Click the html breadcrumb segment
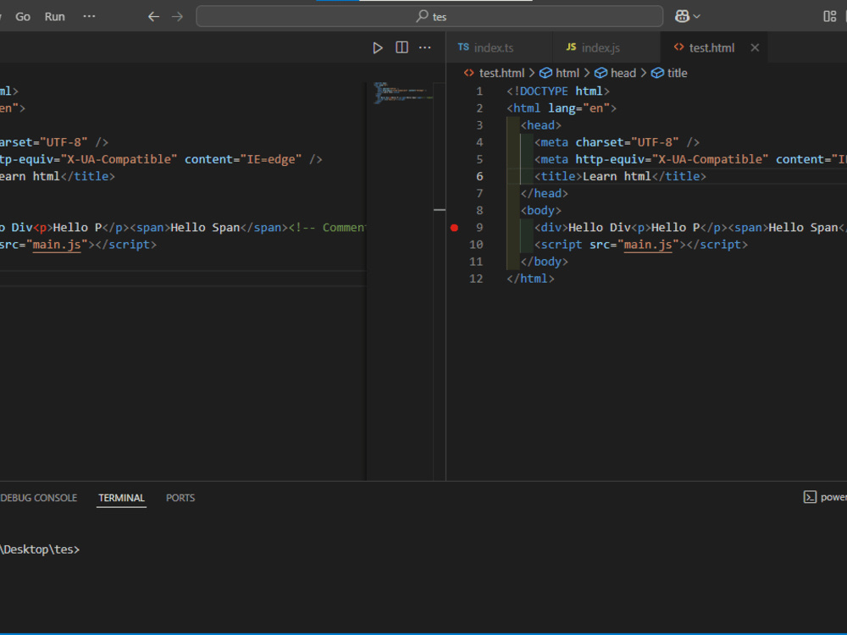This screenshot has height=635, width=847. point(567,73)
